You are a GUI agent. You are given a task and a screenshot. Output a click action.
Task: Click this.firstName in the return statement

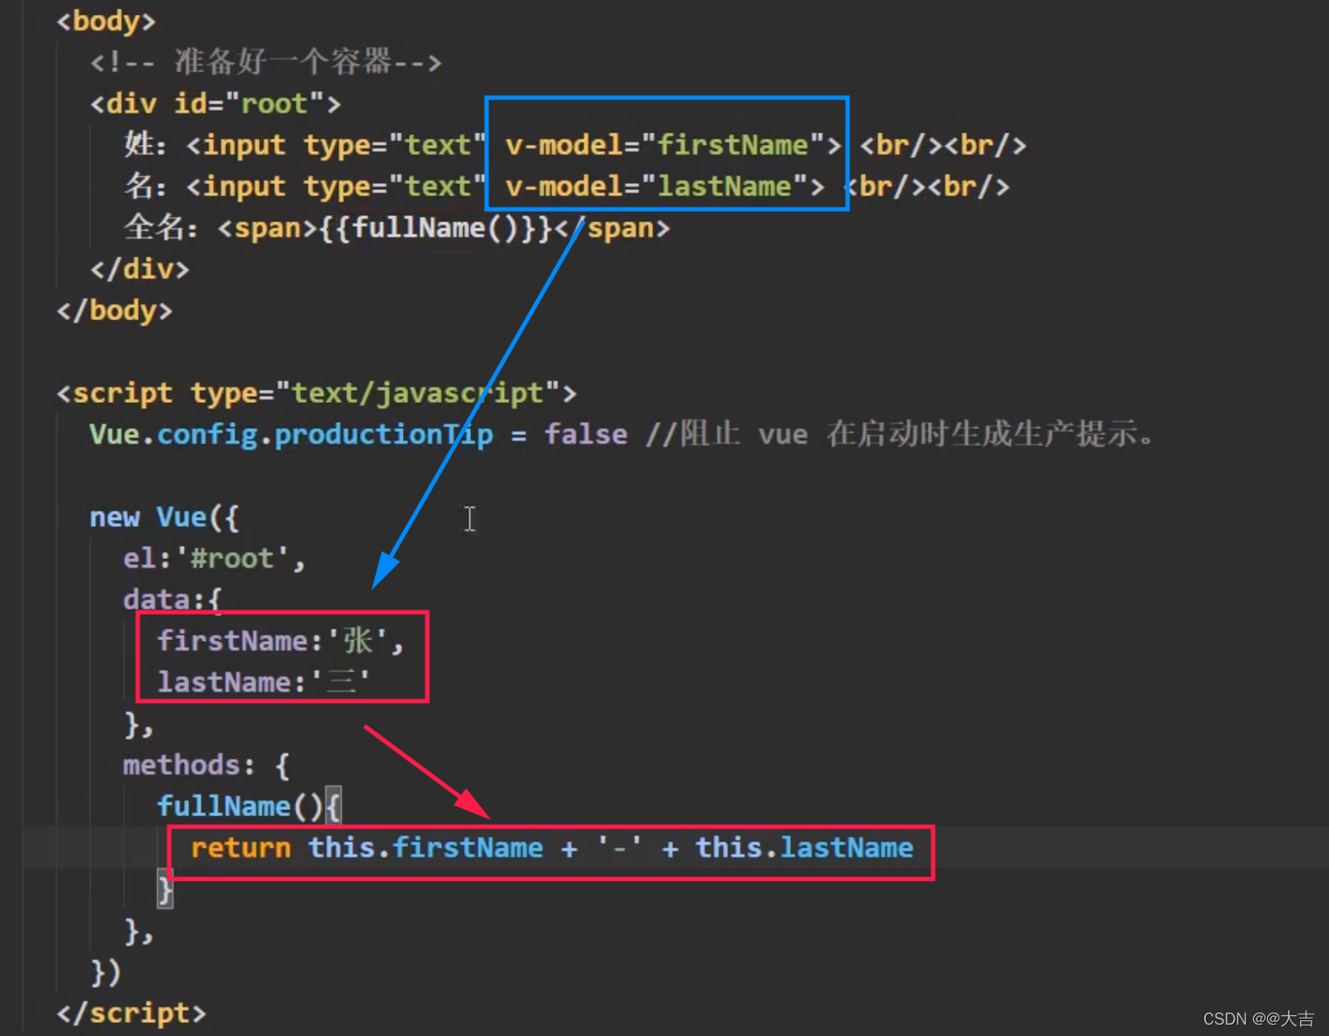(x=426, y=848)
